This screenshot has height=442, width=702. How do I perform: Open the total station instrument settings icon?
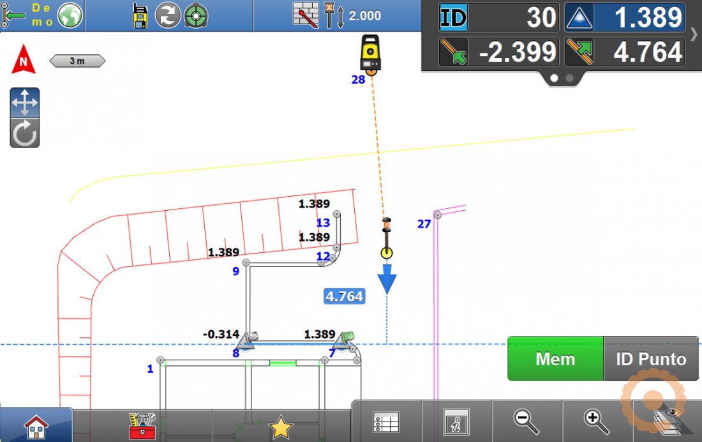coord(140,15)
